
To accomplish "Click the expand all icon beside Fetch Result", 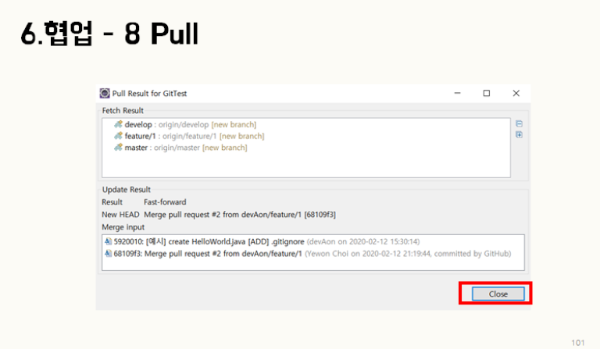I will click(x=519, y=134).
